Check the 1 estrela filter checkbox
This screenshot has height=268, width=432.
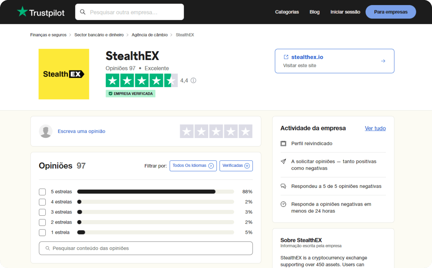42,232
